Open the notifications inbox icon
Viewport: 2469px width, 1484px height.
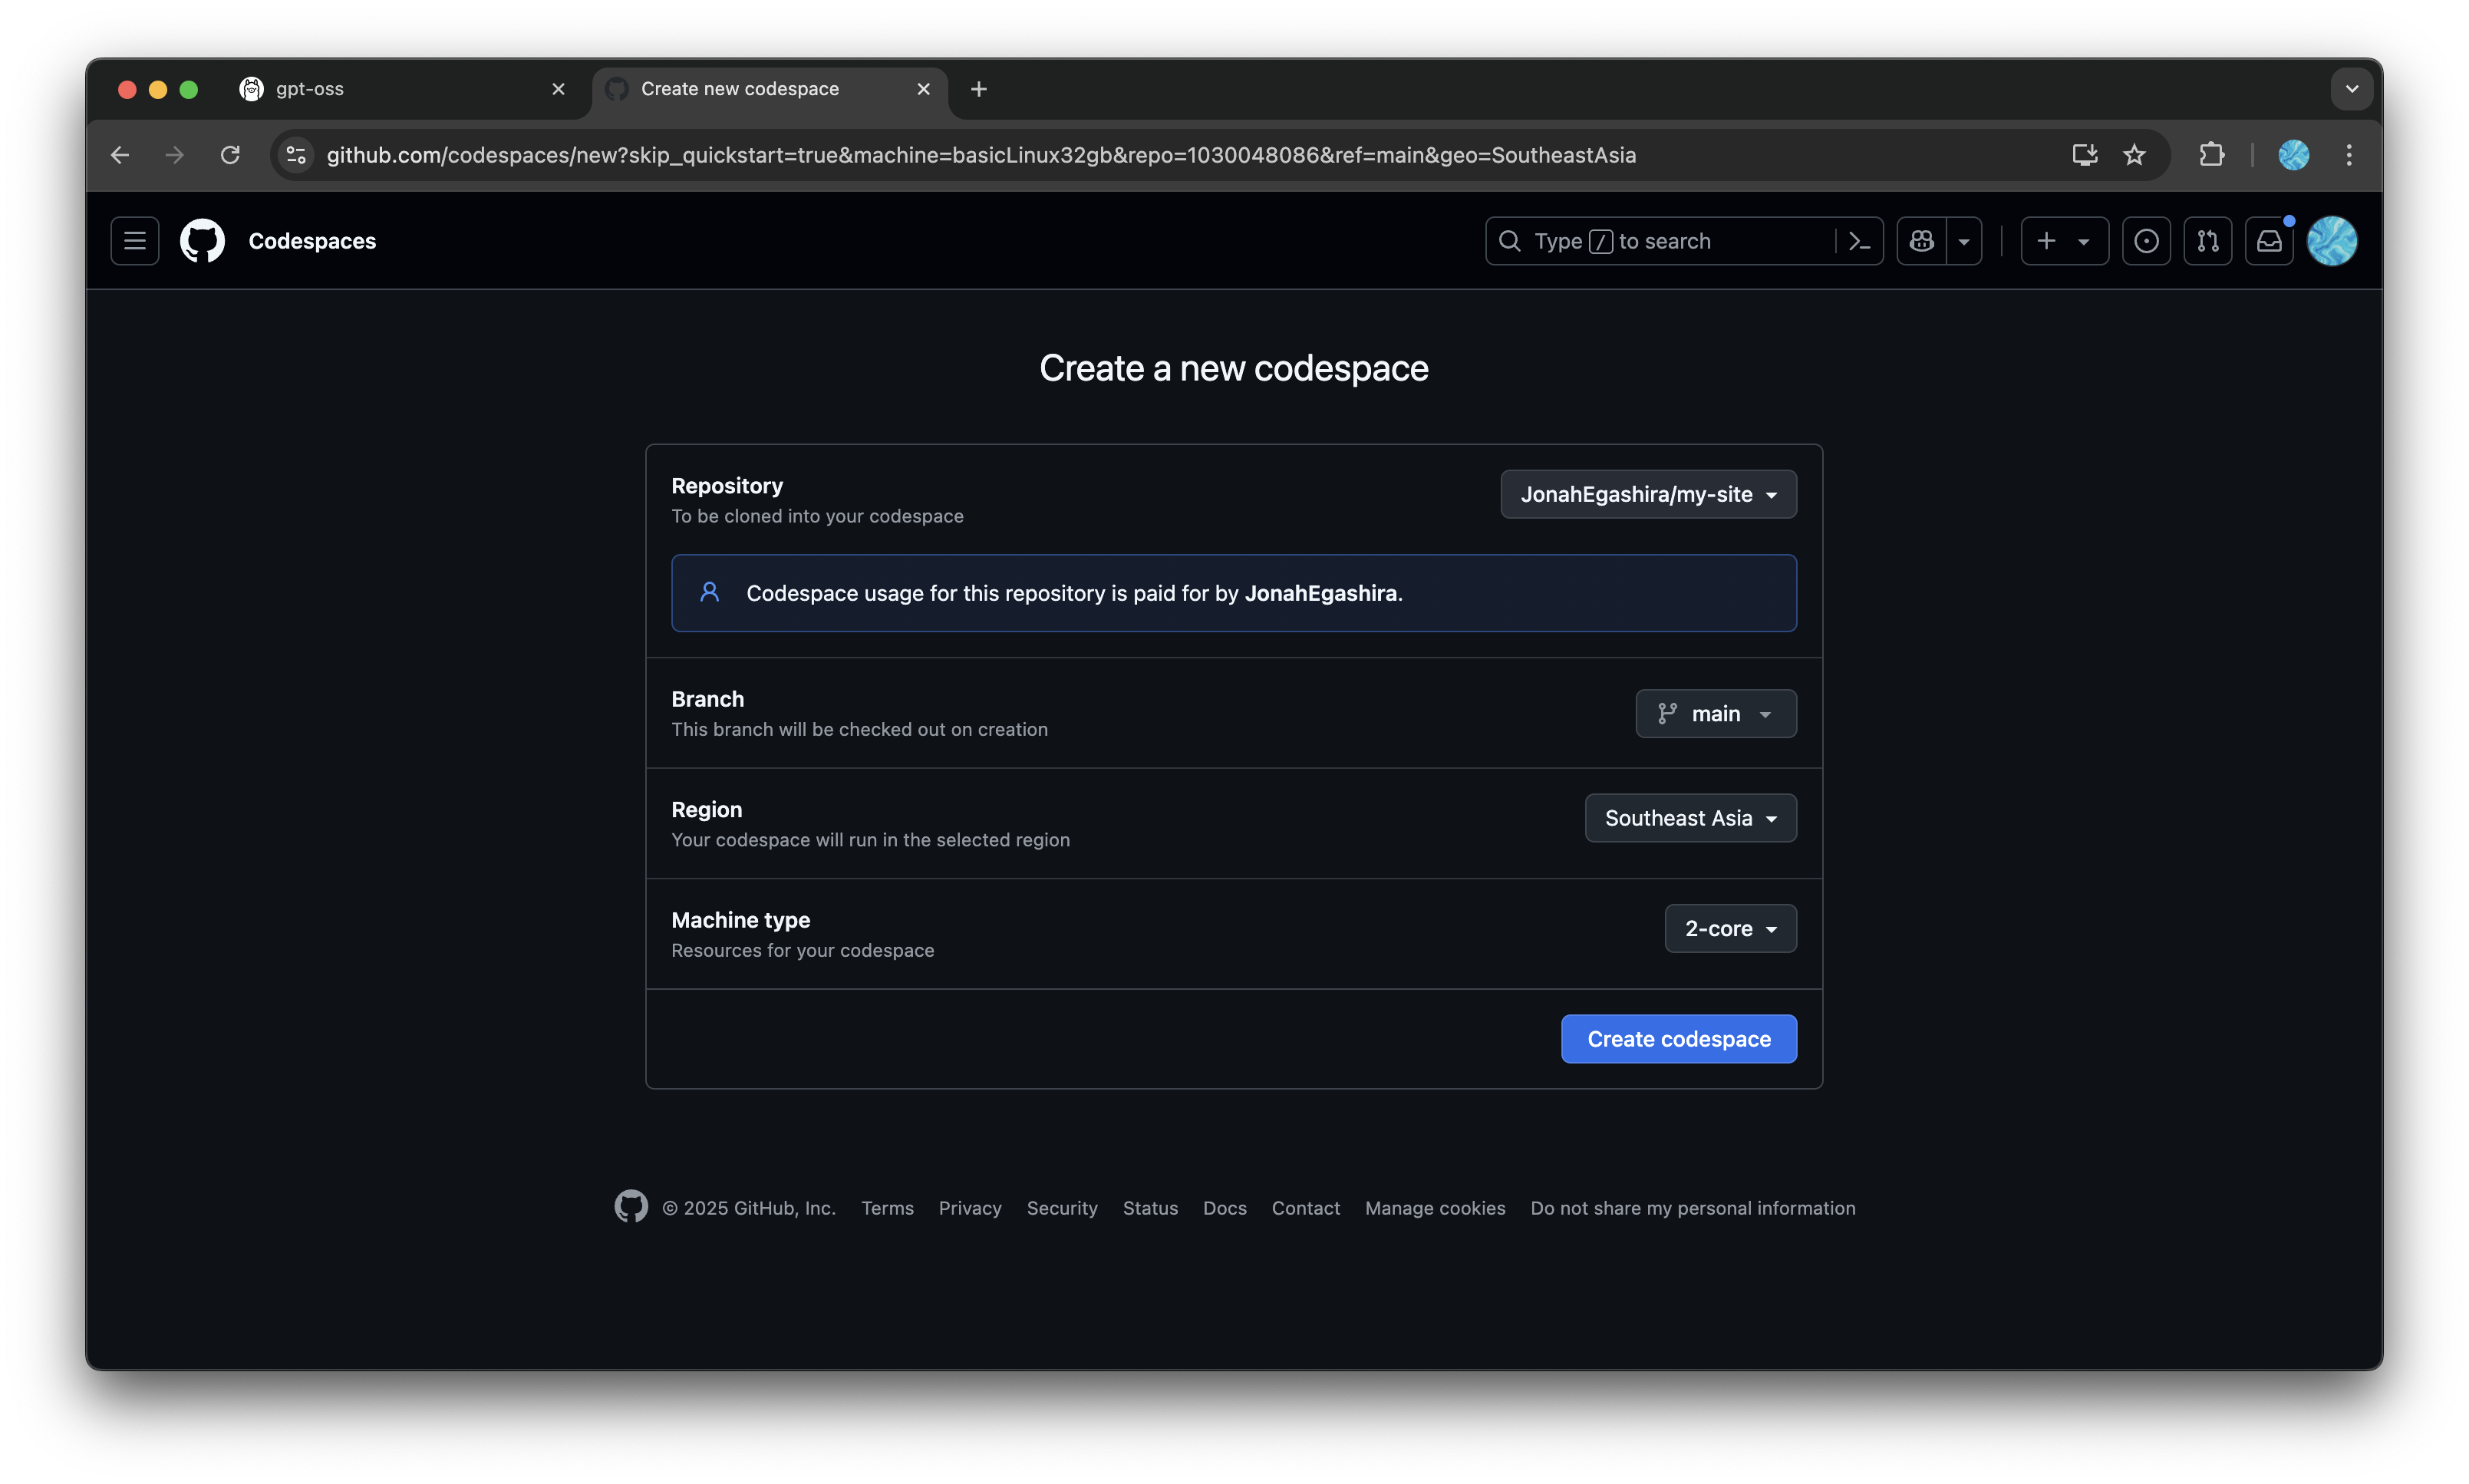tap(2269, 240)
